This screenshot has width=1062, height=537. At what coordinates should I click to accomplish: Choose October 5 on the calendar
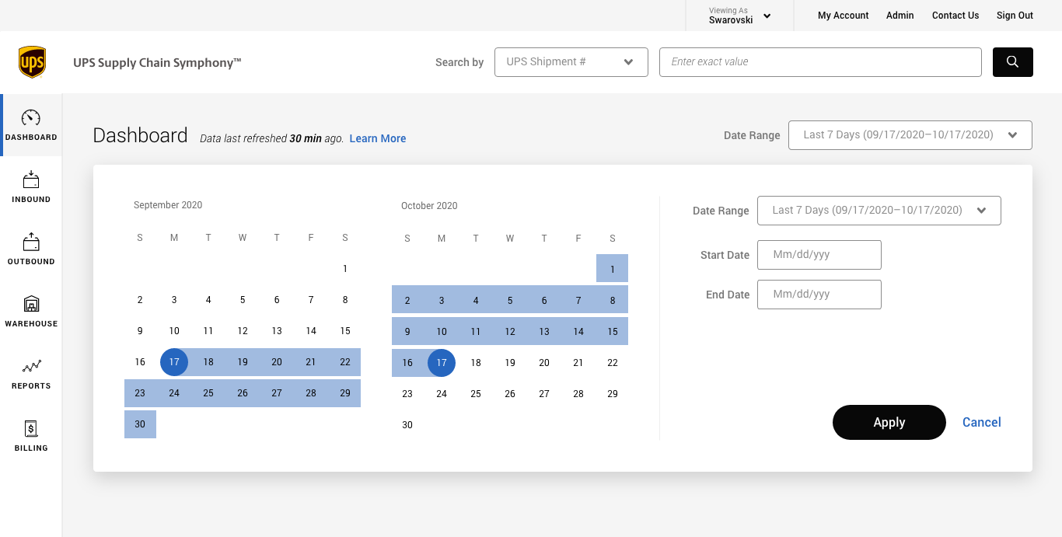coord(510,300)
